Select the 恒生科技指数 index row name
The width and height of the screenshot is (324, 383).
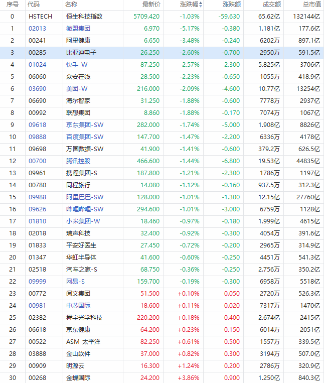click(x=84, y=17)
